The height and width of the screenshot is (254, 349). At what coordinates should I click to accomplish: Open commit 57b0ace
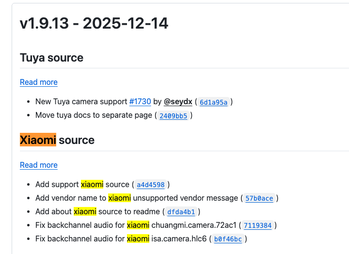tap(259, 198)
